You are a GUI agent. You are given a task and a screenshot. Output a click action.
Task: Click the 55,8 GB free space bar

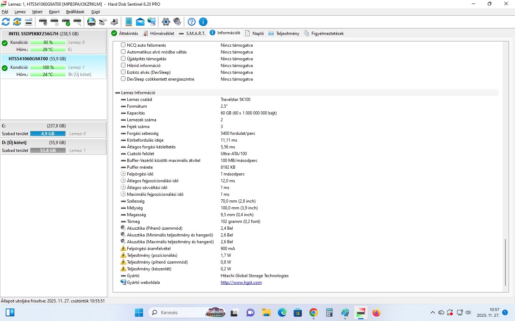[48, 151]
